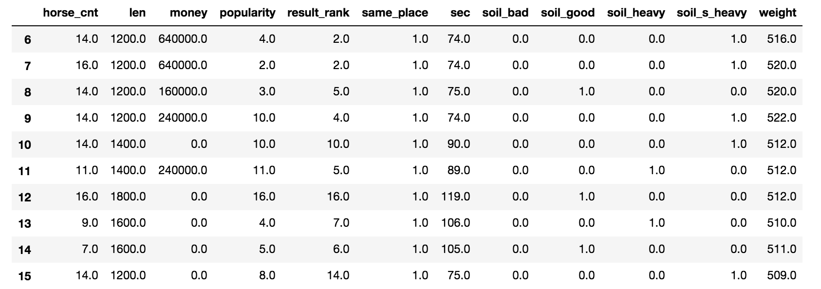Screen dimensions: 821x289
Task: Select the popularity column header
Action: point(247,13)
